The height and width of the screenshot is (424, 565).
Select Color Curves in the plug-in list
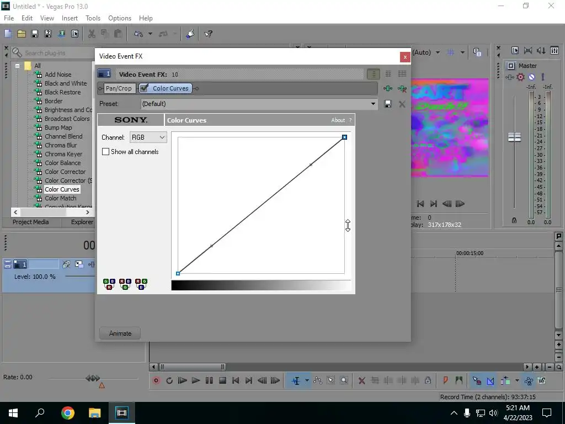(62, 189)
